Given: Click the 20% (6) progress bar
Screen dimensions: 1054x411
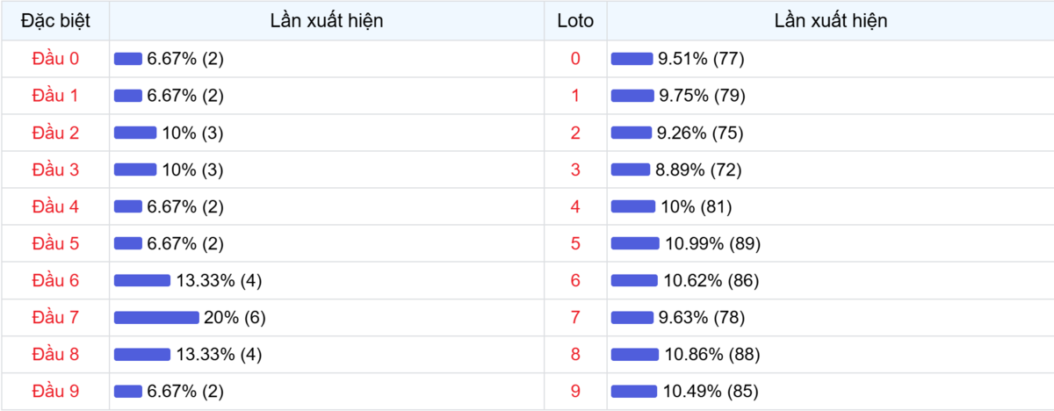Looking at the screenshot, I should coord(156,318).
